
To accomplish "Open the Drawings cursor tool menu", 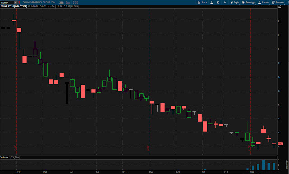I will [x=249, y=2].
